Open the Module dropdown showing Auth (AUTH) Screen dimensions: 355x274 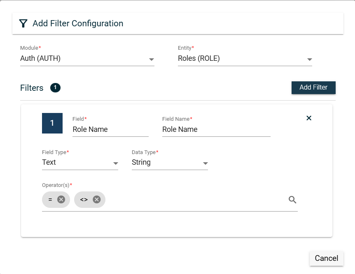(x=87, y=59)
